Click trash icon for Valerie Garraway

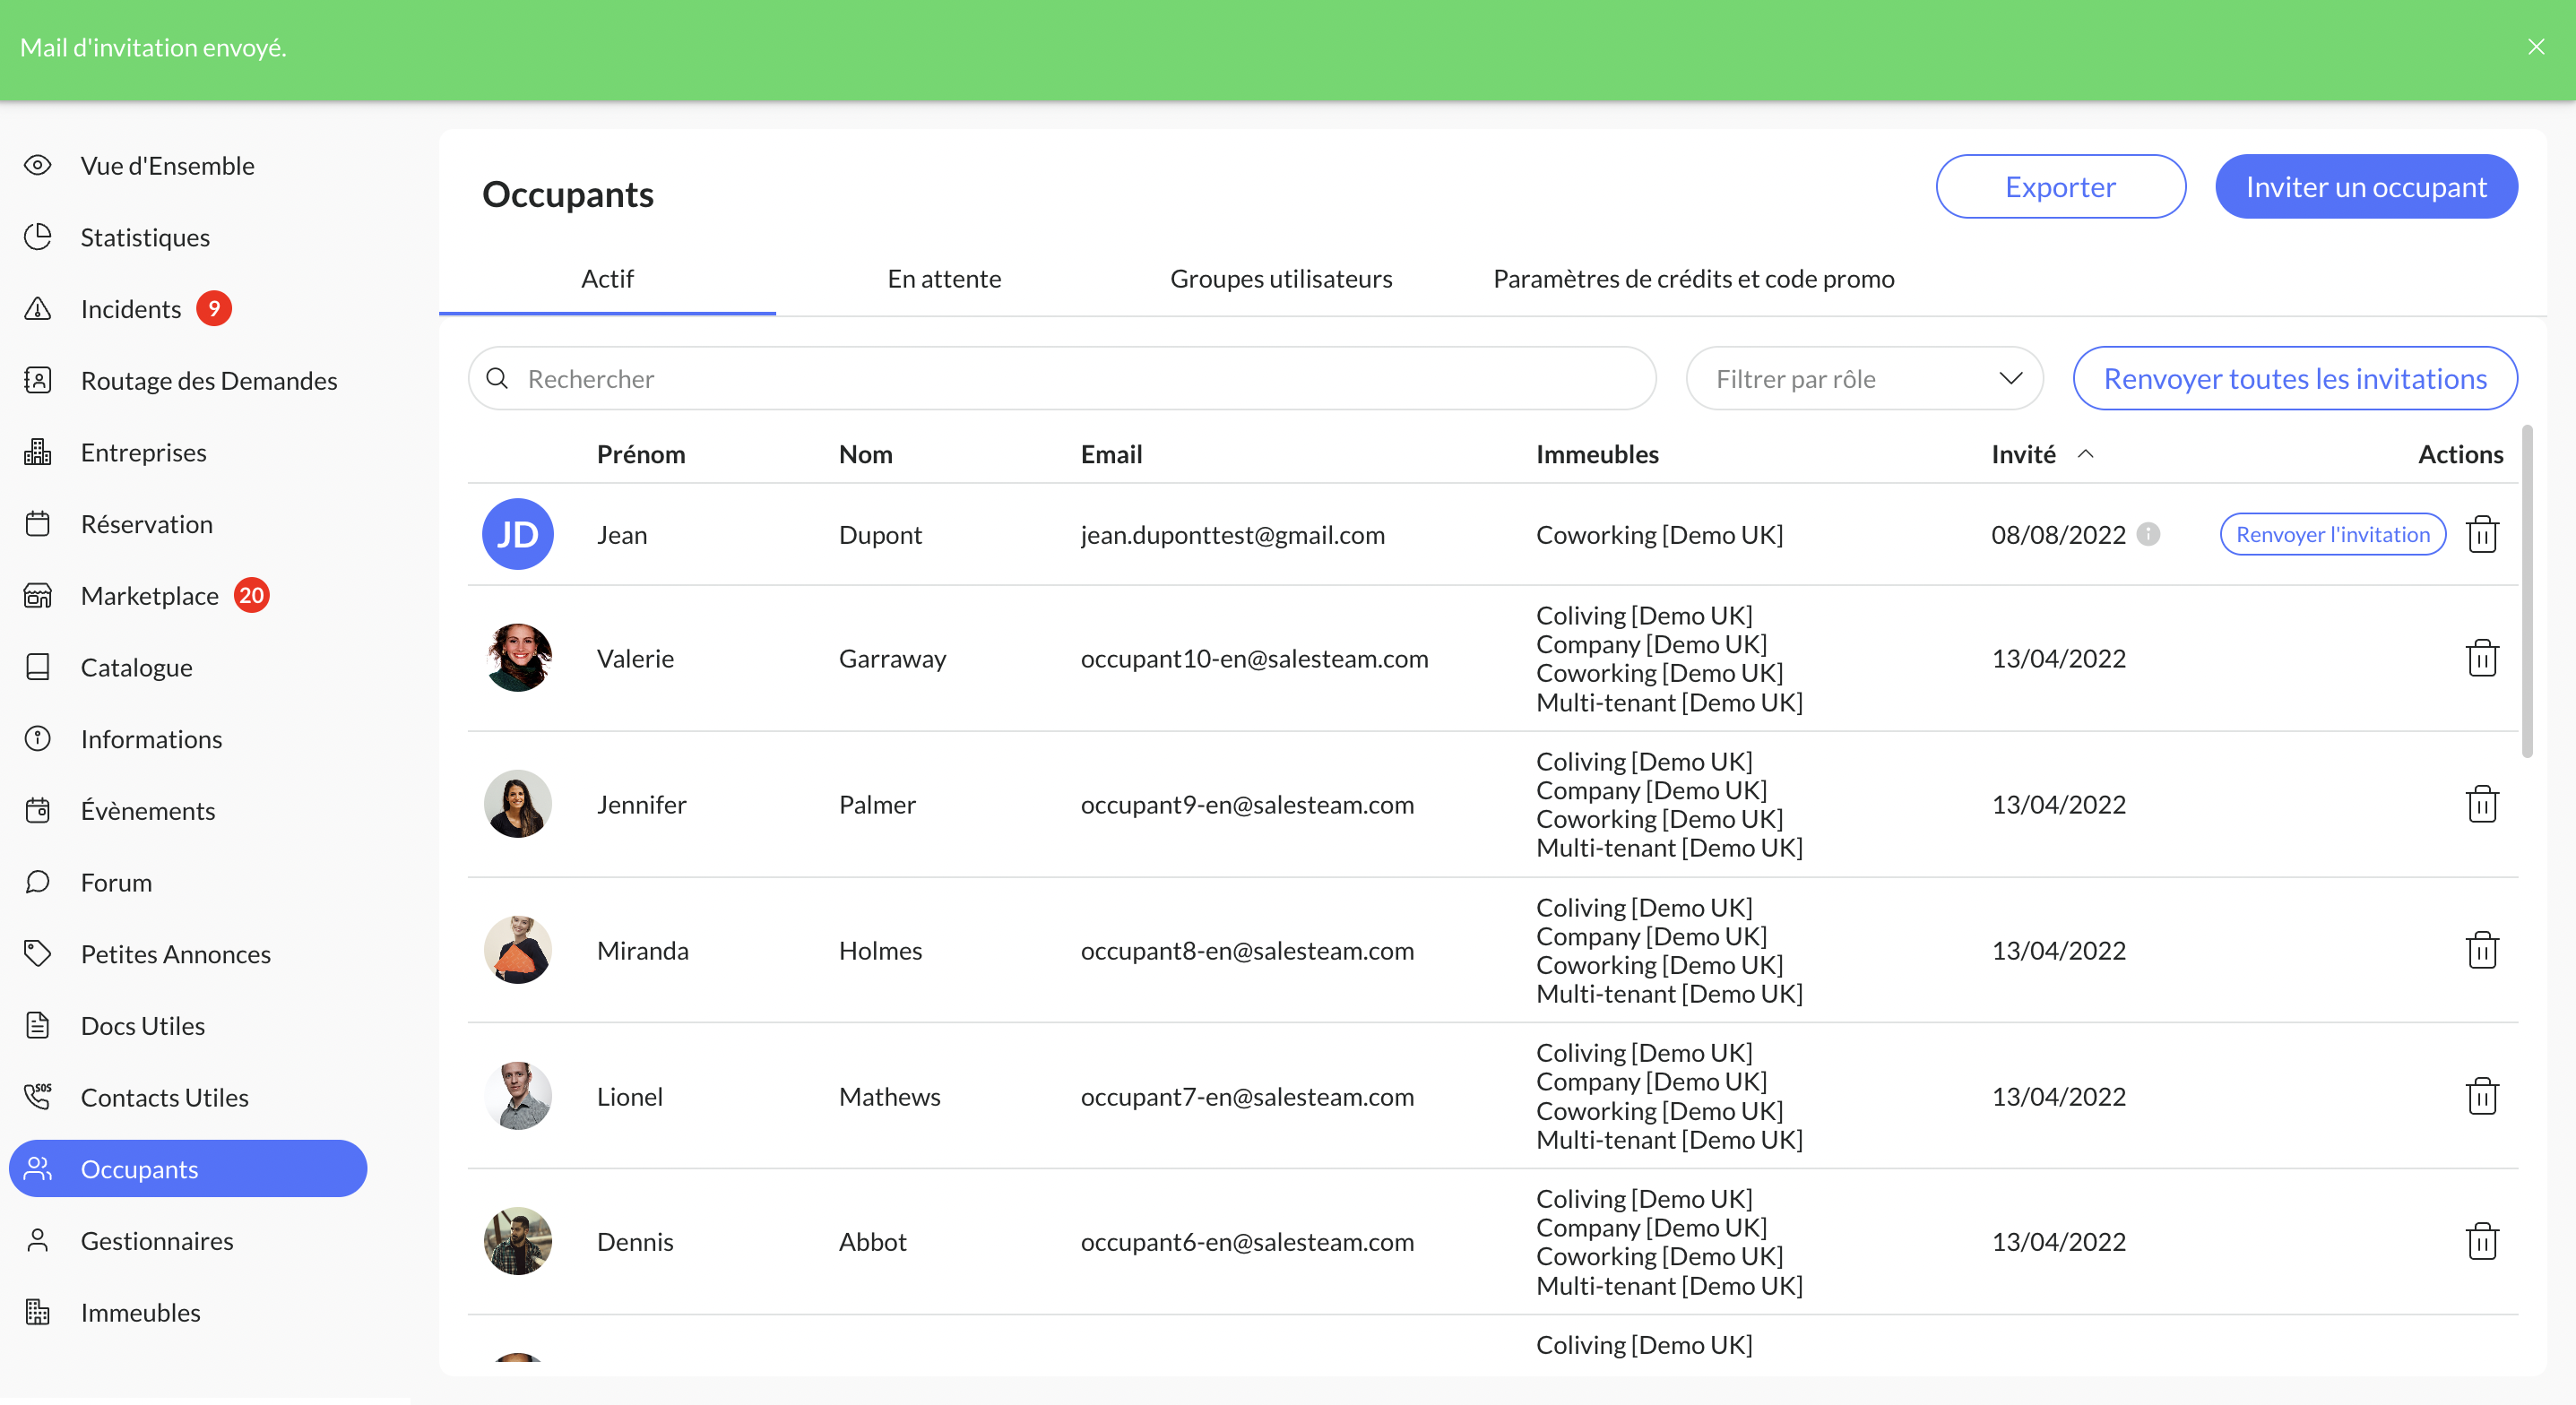(2482, 658)
